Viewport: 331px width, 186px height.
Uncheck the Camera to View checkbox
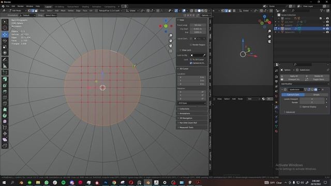[191, 63]
